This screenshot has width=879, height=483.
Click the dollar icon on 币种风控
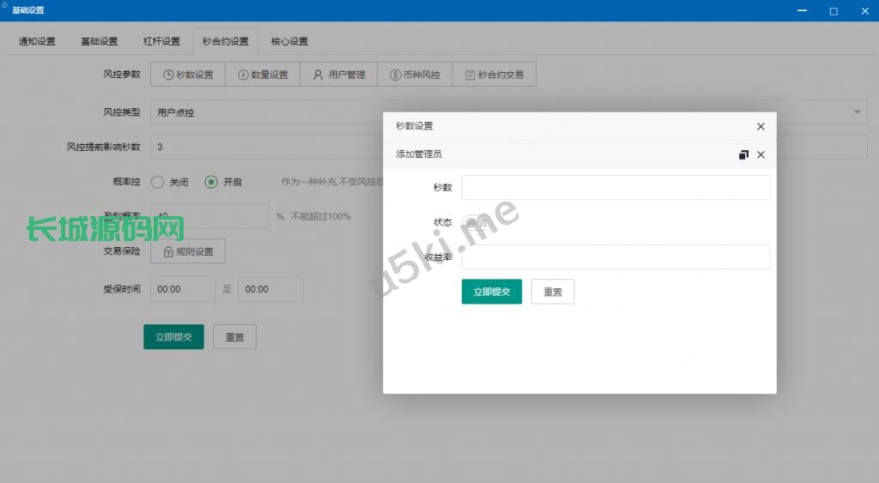tap(395, 75)
